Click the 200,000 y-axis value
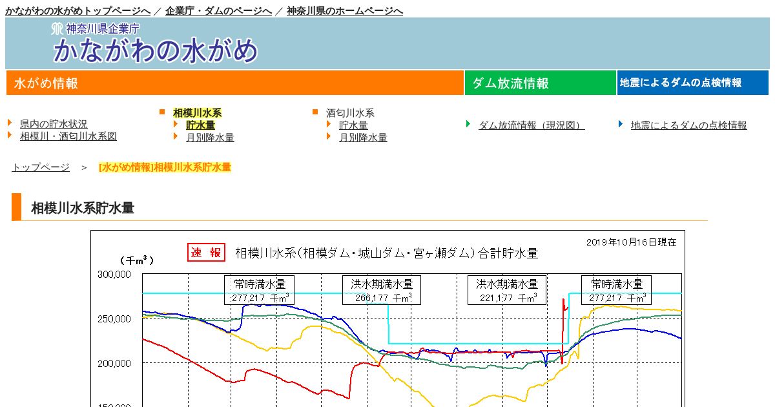Viewport: 775px width, 407px height. click(114, 363)
